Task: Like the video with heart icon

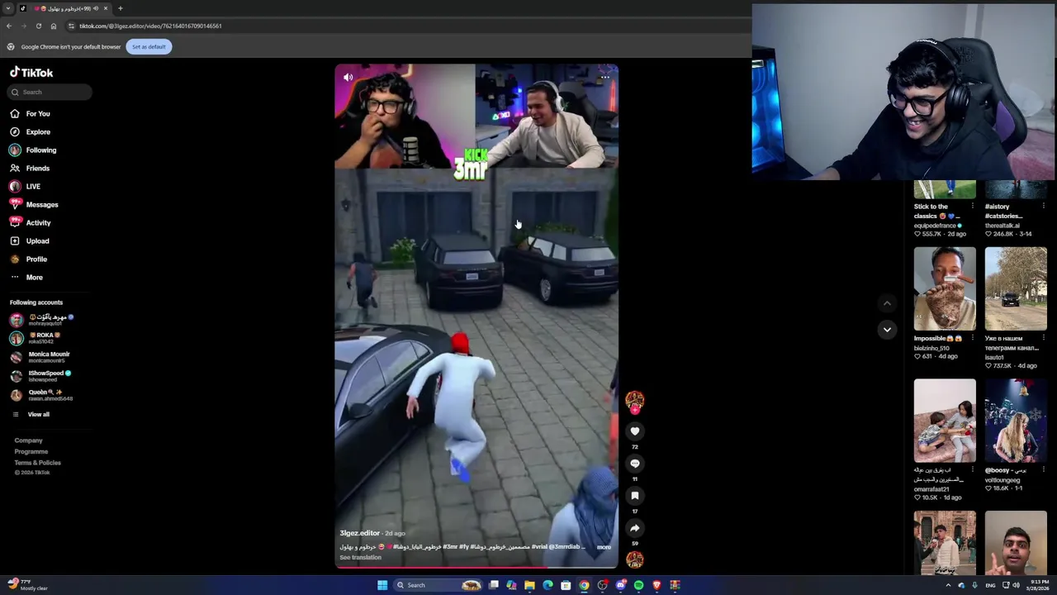Action: pyautogui.click(x=635, y=431)
